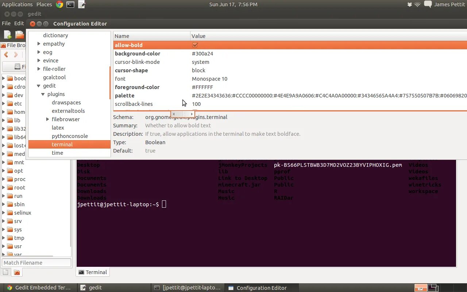Select the drawspaces tree item

[x=66, y=103]
